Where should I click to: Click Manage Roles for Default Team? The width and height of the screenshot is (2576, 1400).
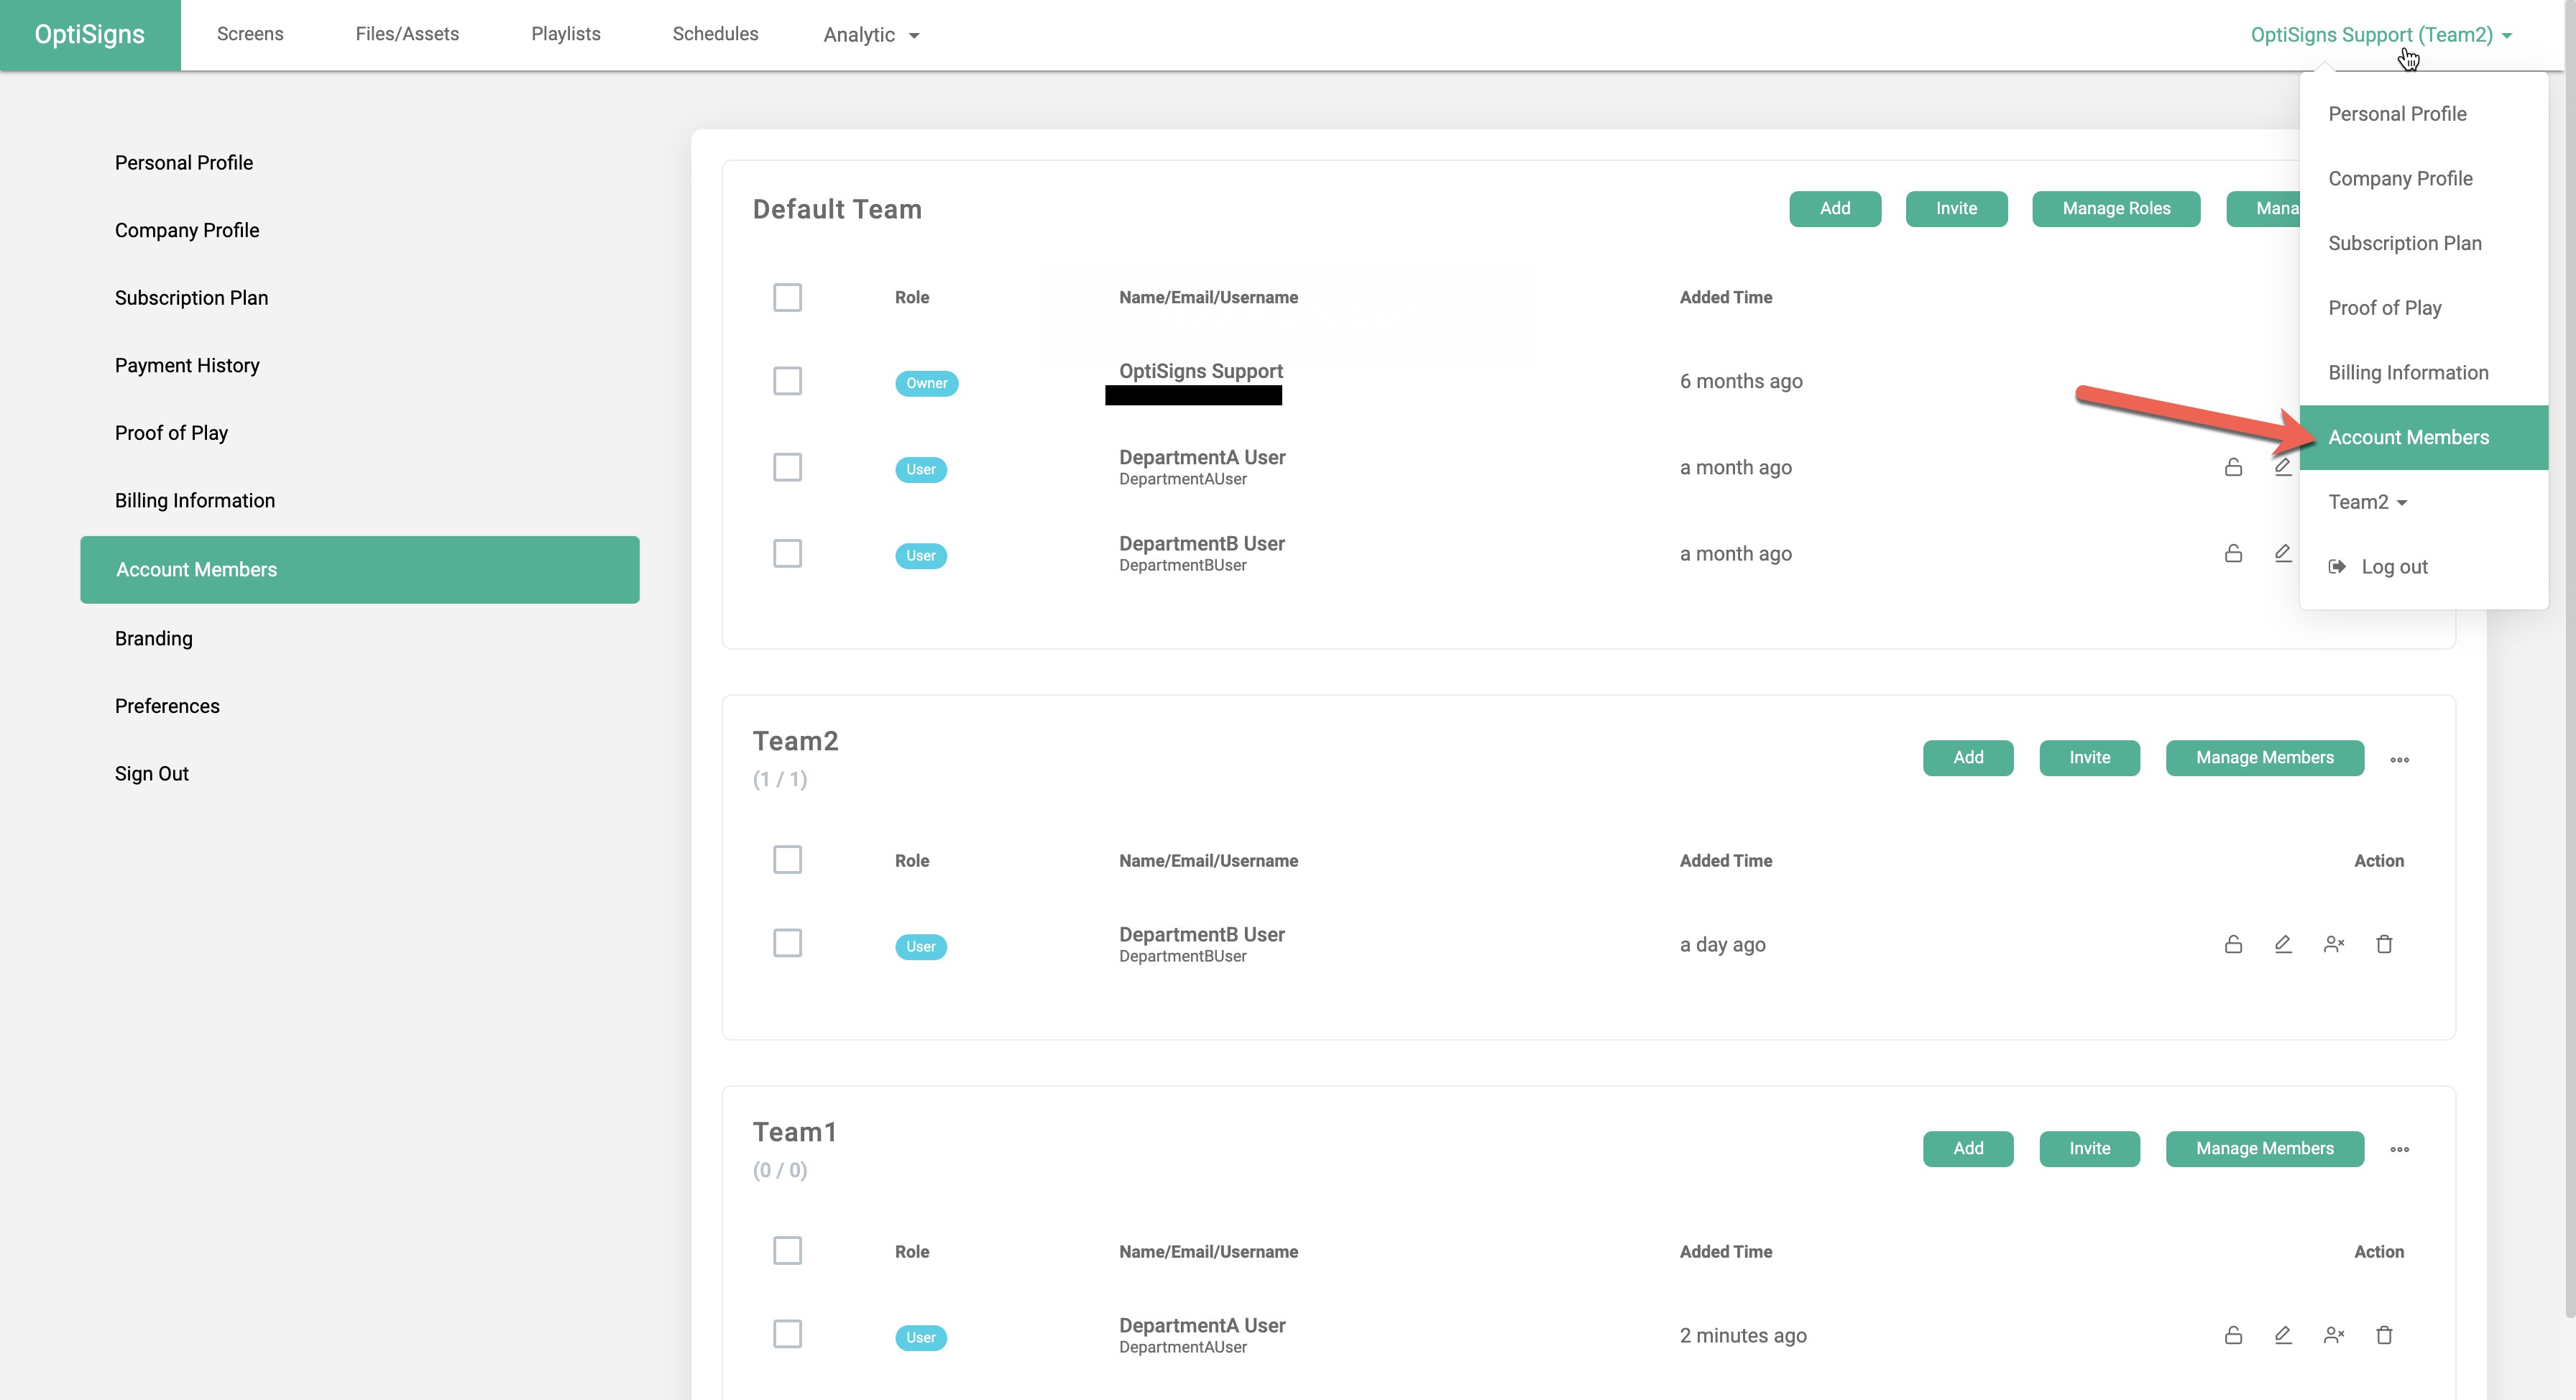(x=2116, y=208)
